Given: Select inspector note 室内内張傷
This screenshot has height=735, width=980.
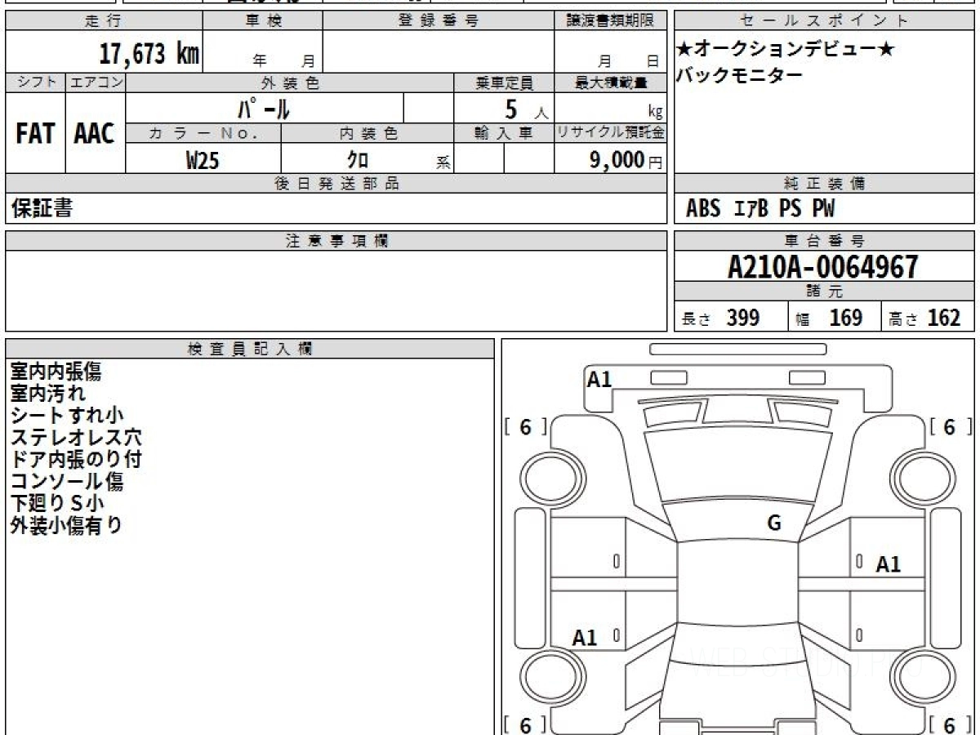Looking at the screenshot, I should pos(56,372).
